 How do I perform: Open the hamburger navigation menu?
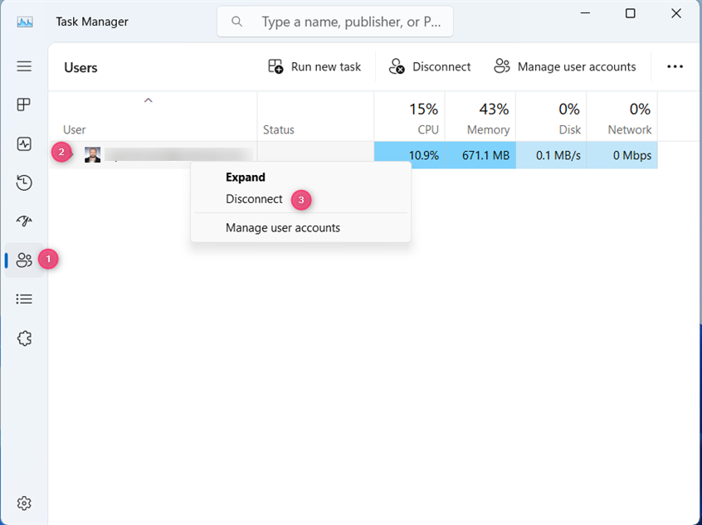click(24, 66)
